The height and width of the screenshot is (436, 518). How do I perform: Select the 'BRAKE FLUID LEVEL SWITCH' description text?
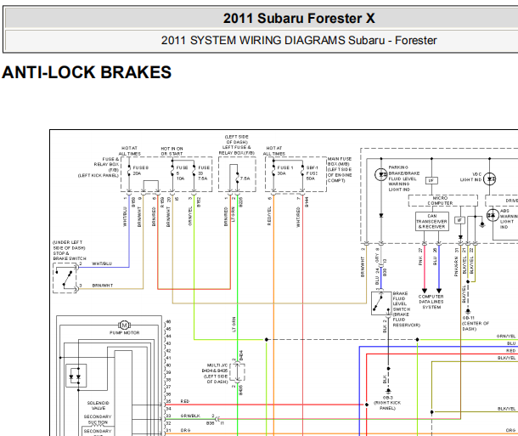click(x=402, y=301)
